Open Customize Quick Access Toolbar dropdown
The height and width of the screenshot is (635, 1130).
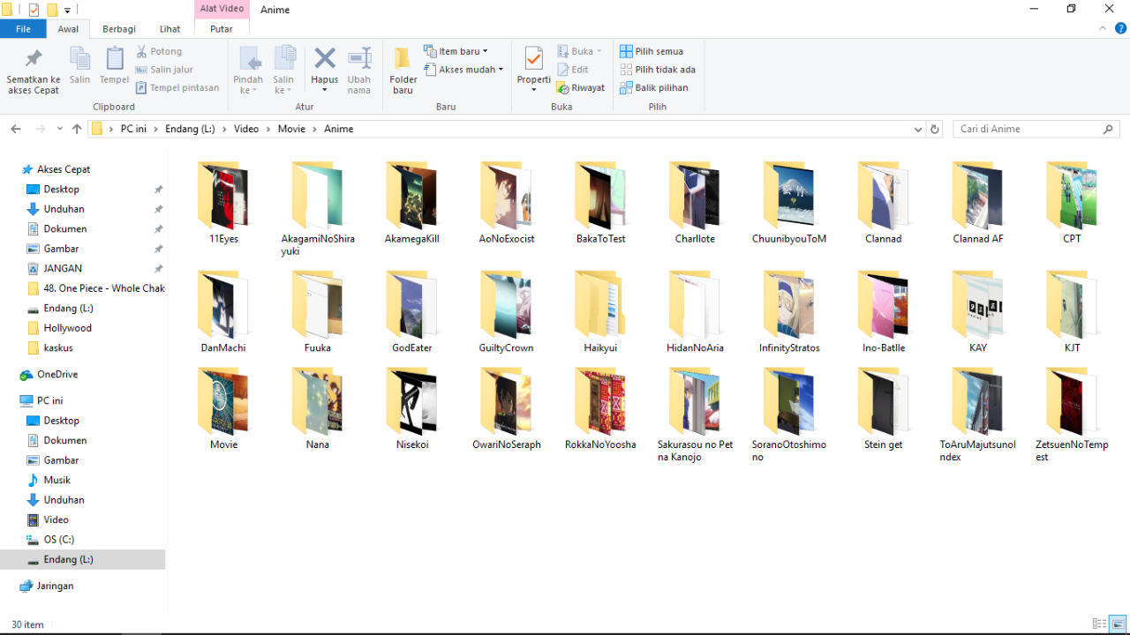(67, 10)
